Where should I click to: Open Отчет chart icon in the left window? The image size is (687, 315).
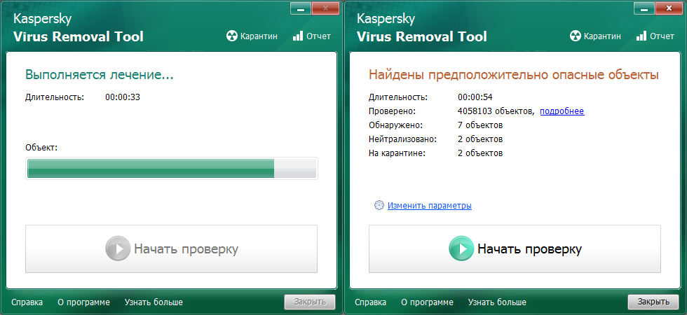(x=298, y=36)
